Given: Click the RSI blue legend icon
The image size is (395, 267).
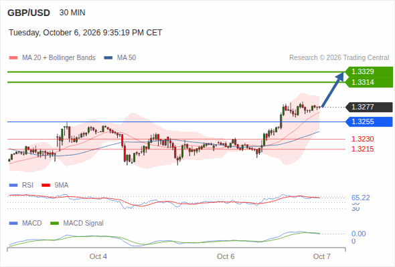Looking at the screenshot, I should pyautogui.click(x=13, y=186).
